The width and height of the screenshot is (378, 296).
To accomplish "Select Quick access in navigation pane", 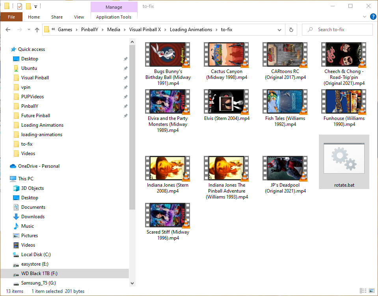I will coord(32,49).
